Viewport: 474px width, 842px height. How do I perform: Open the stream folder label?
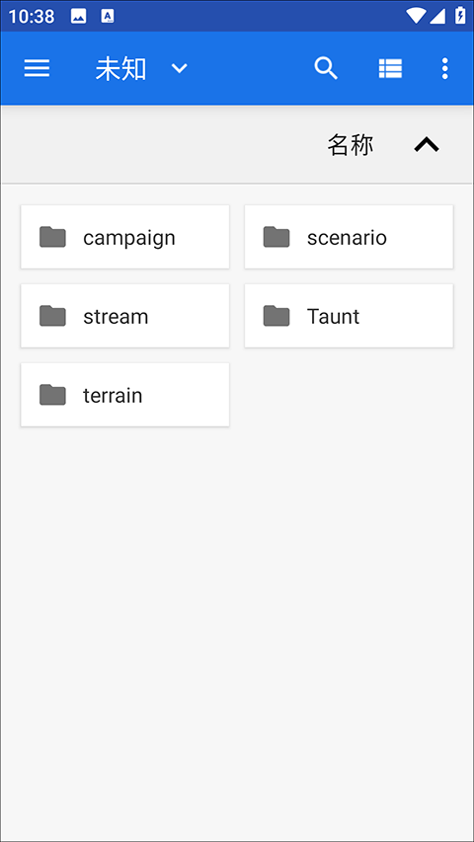point(116,317)
